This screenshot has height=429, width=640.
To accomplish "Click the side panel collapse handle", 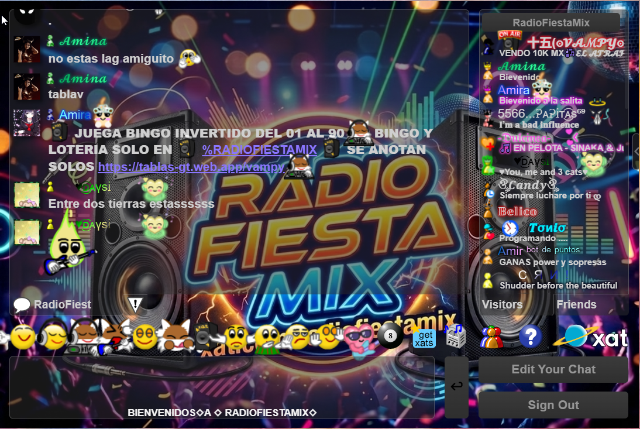I will [636, 152].
